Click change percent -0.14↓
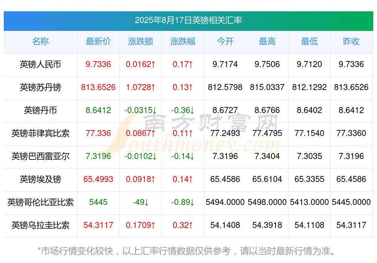 coord(183,156)
